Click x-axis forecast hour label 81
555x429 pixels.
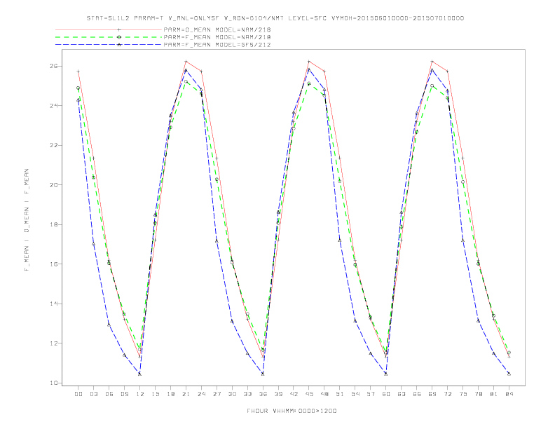pyautogui.click(x=494, y=394)
